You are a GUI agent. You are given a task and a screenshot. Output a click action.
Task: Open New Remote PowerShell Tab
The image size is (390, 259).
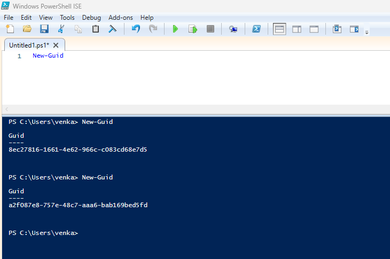pos(233,29)
